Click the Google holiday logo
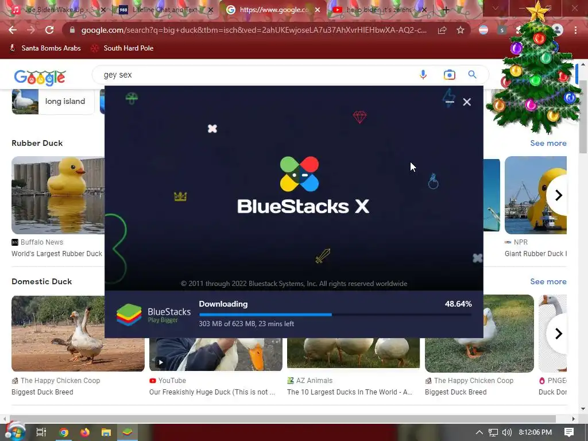This screenshot has width=588, height=441. coord(40,78)
